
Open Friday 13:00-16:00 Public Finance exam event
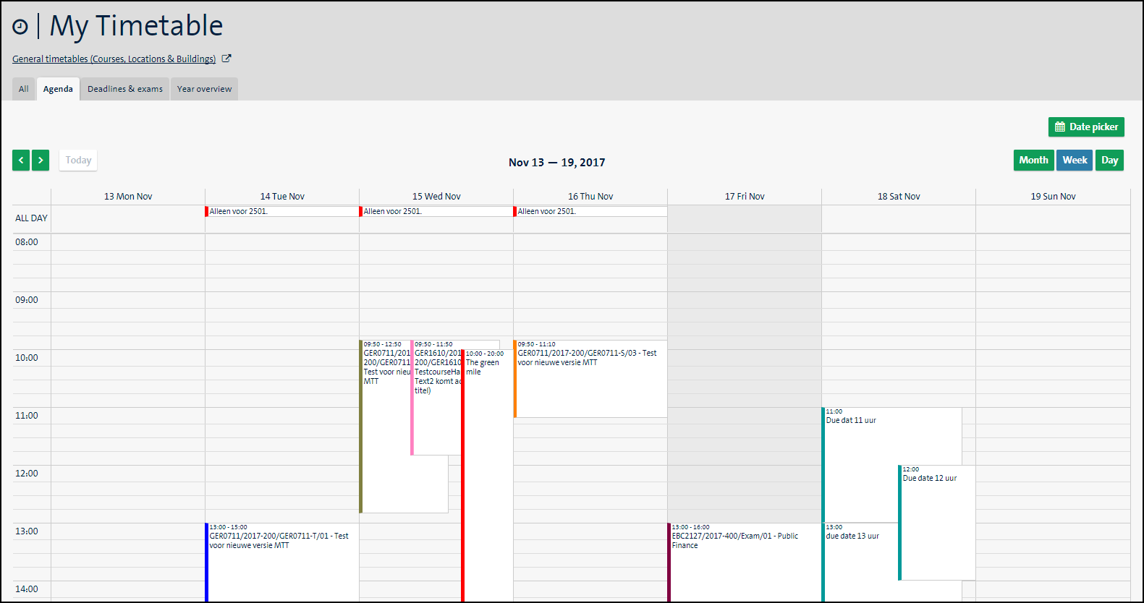coord(744,563)
